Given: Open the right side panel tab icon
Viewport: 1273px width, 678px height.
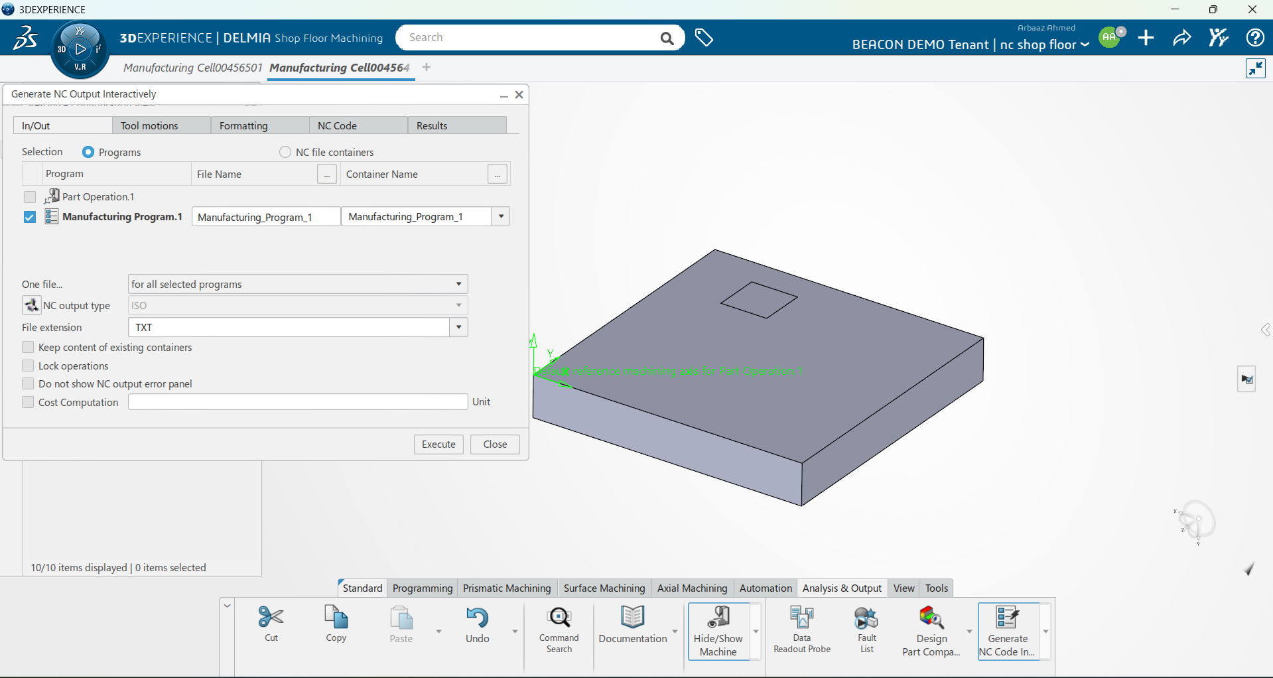Looking at the screenshot, I should pos(1247,379).
